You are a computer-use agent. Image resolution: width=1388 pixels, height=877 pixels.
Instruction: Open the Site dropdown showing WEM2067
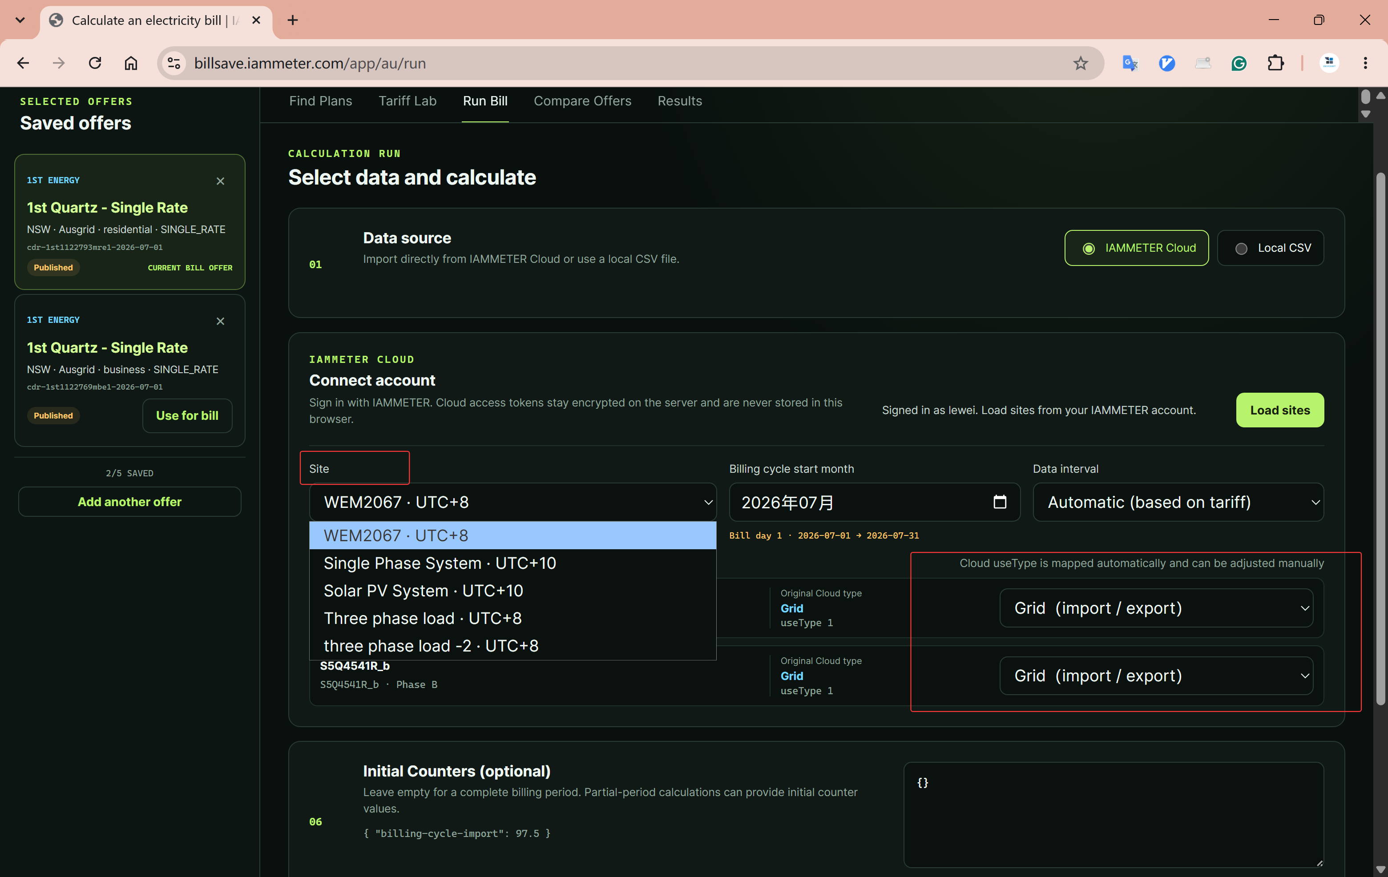point(513,502)
